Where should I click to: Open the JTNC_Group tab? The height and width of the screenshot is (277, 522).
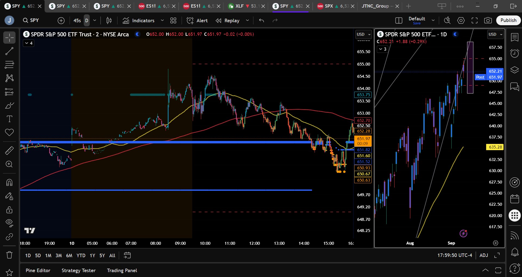pos(377,6)
